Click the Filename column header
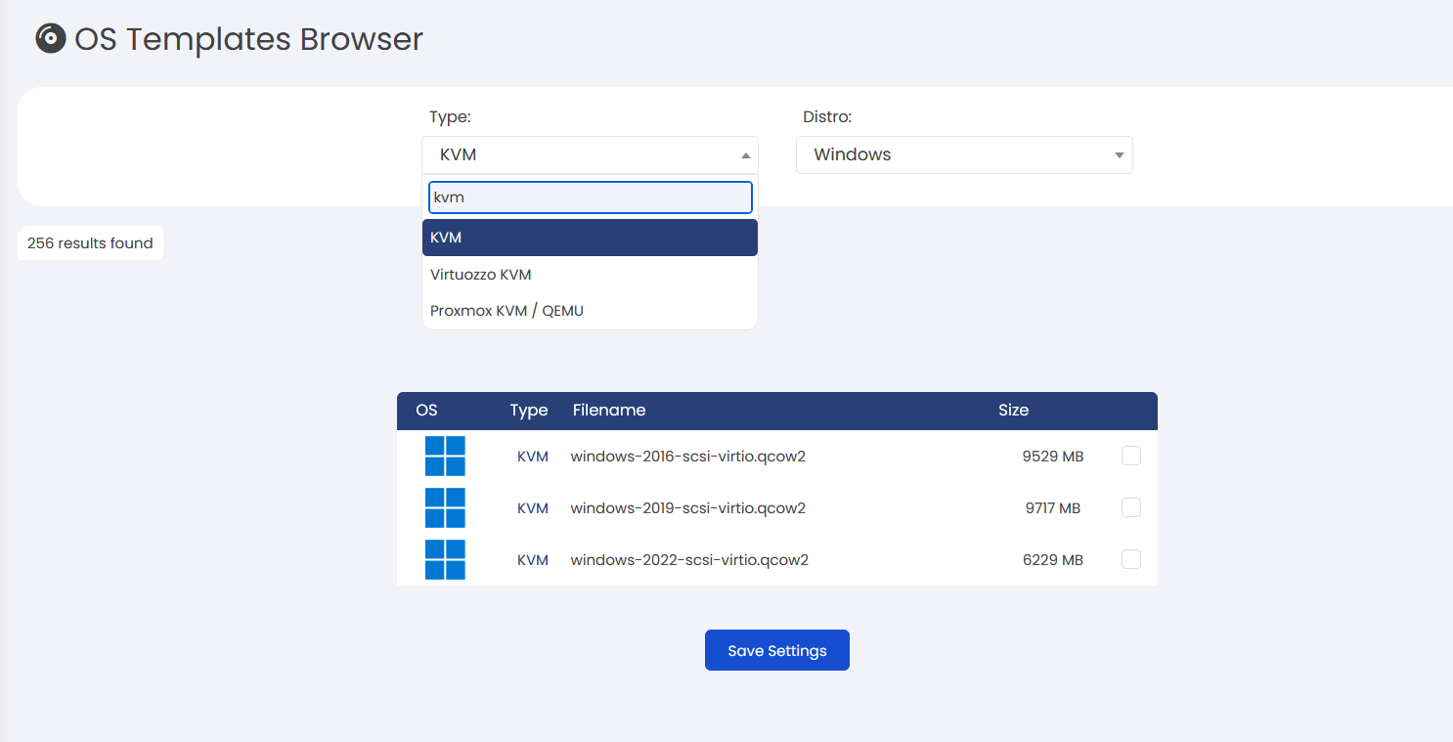This screenshot has height=742, width=1453. (x=609, y=410)
